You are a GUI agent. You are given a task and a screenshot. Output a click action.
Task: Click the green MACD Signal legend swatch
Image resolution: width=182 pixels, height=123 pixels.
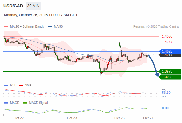tap(25, 103)
